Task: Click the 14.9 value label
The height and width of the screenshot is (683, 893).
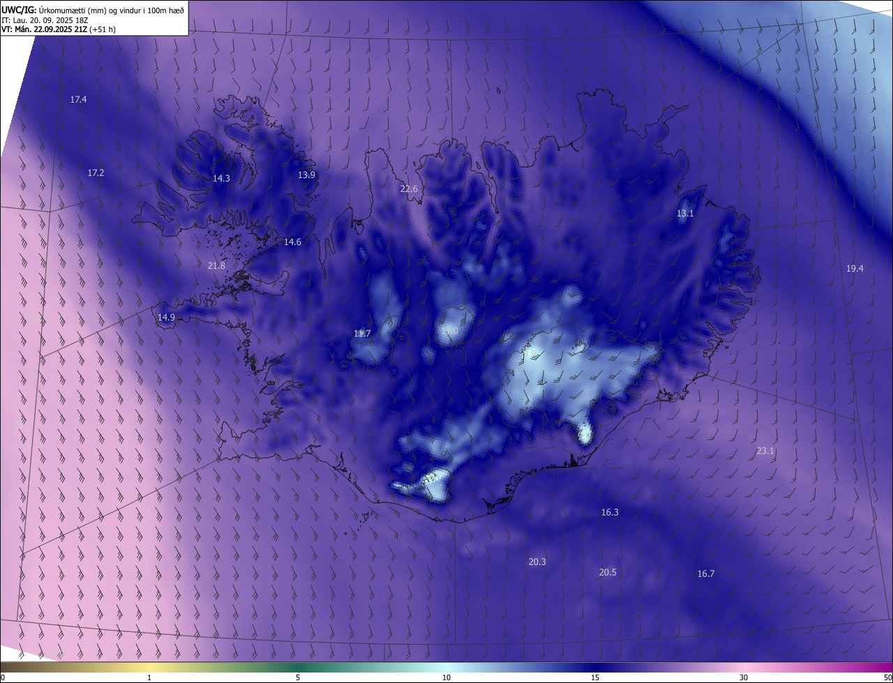Action: [x=166, y=318]
